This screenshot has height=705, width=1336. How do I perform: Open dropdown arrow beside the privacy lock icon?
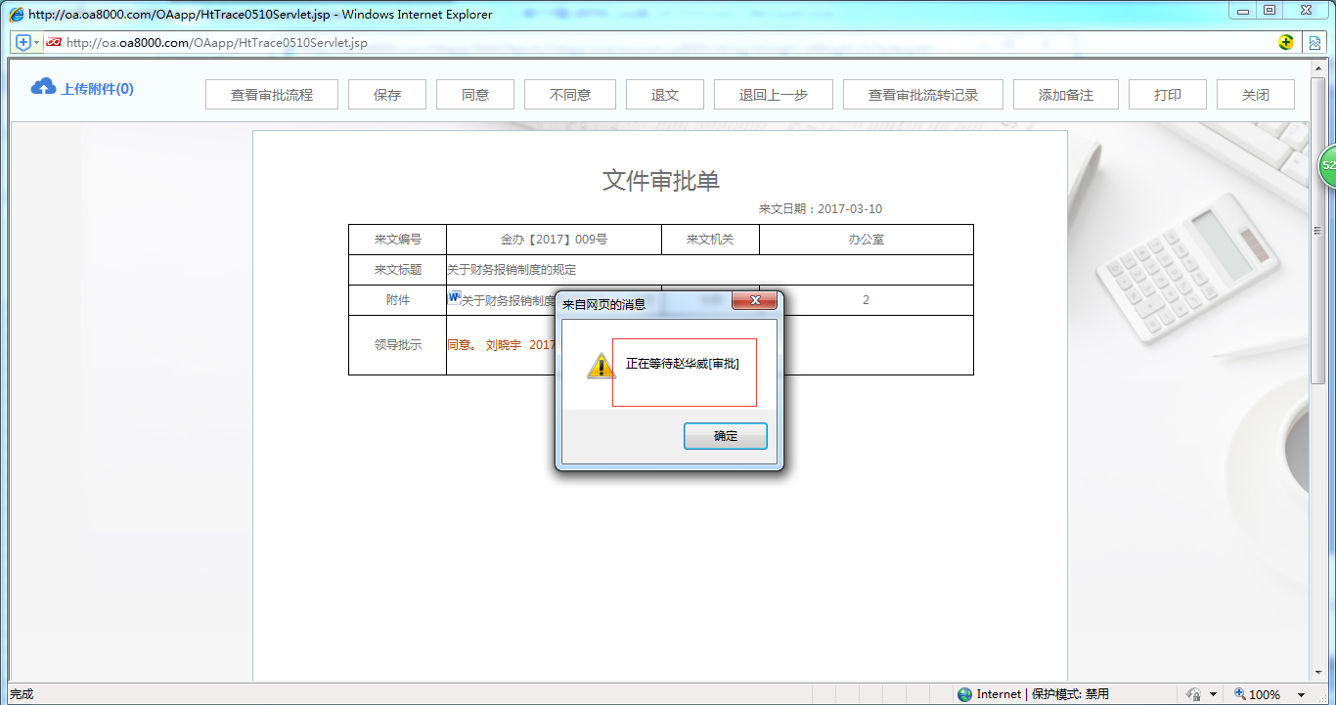1213,694
